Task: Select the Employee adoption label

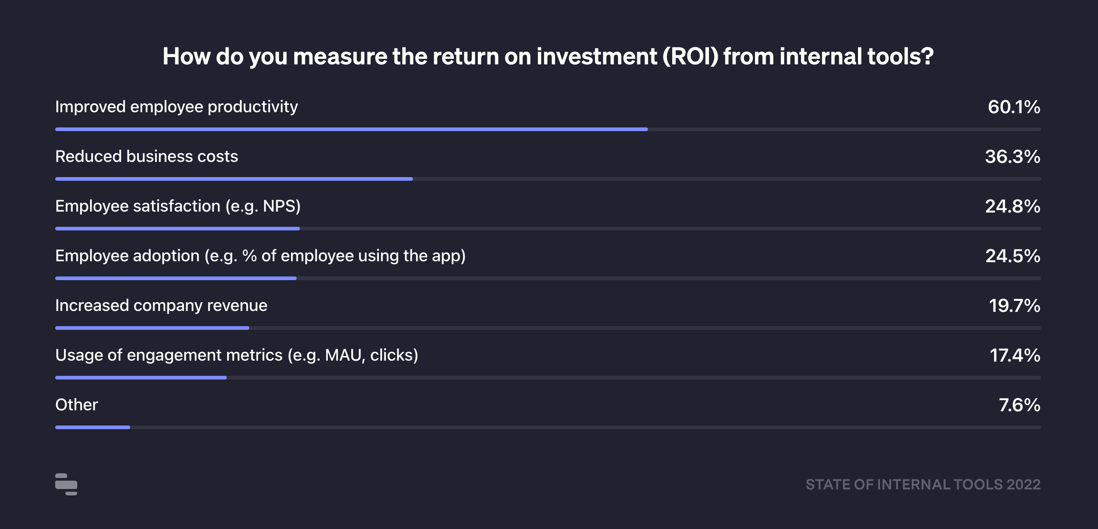Action: click(260, 256)
